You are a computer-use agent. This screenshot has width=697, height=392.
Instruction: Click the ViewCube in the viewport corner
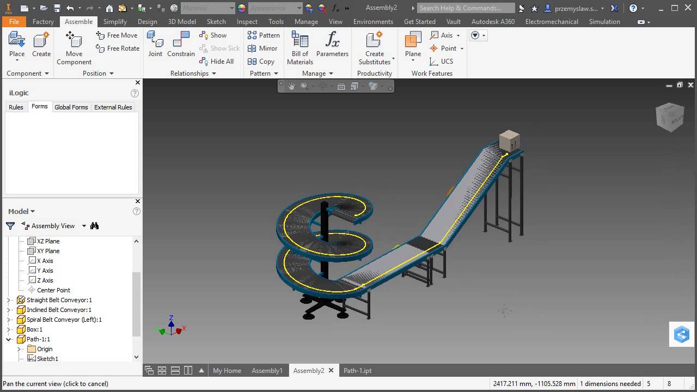670,116
